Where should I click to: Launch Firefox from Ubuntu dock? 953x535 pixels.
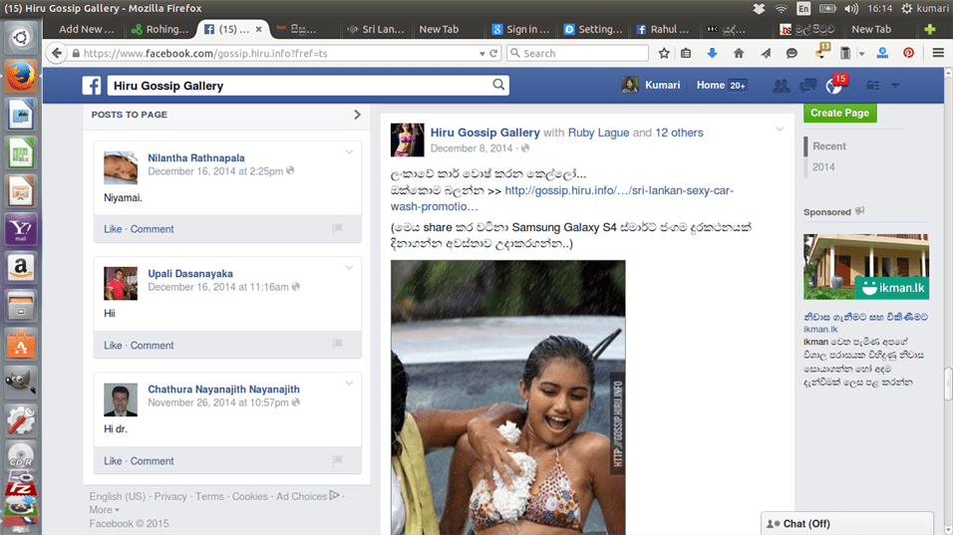coord(21,76)
